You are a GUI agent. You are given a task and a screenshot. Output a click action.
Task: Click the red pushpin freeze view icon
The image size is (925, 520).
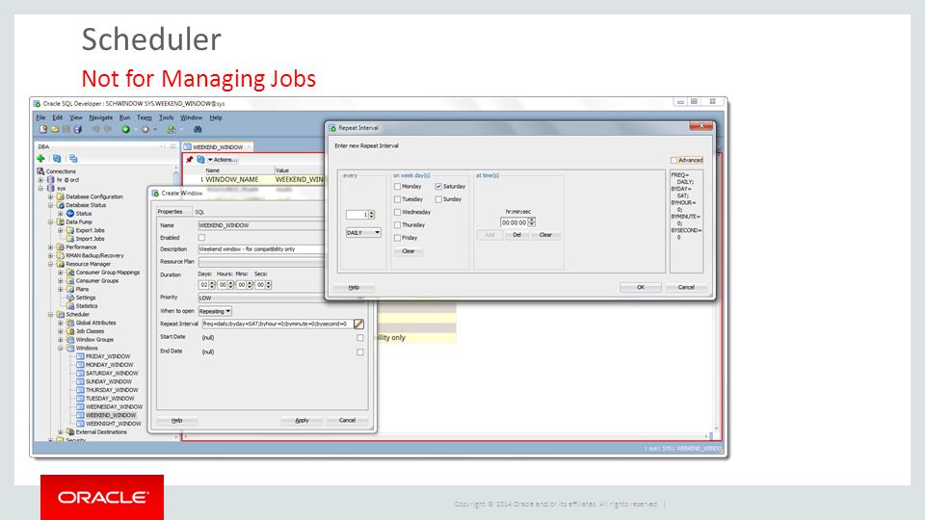point(190,160)
